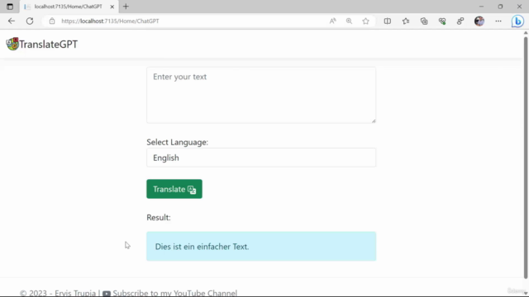Click the TranslateGPT brand link
This screenshot has width=529, height=297.
pos(48,44)
